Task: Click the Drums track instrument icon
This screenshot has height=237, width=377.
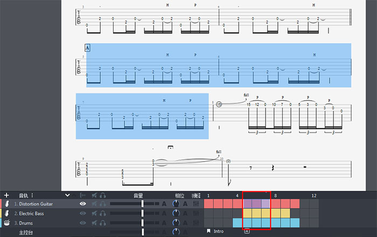Action: pos(7,222)
